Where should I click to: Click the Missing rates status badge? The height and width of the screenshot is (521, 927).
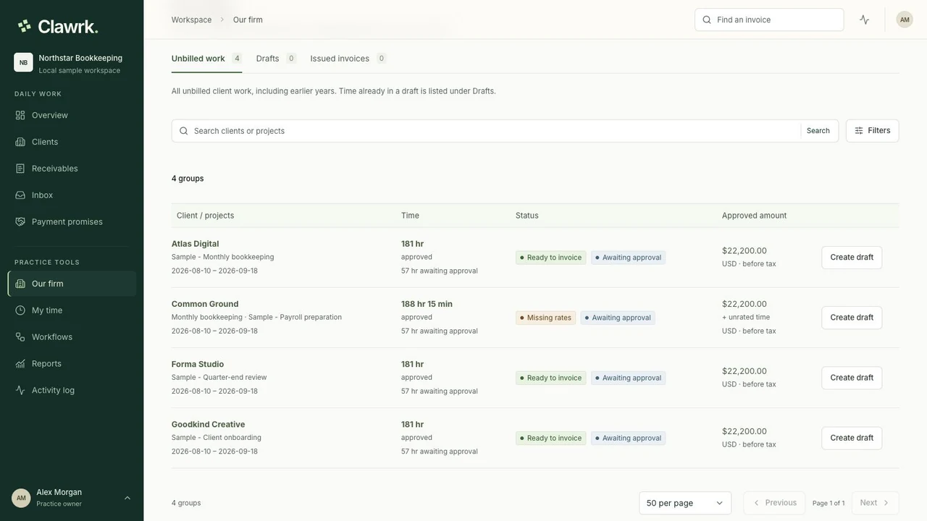click(x=546, y=318)
